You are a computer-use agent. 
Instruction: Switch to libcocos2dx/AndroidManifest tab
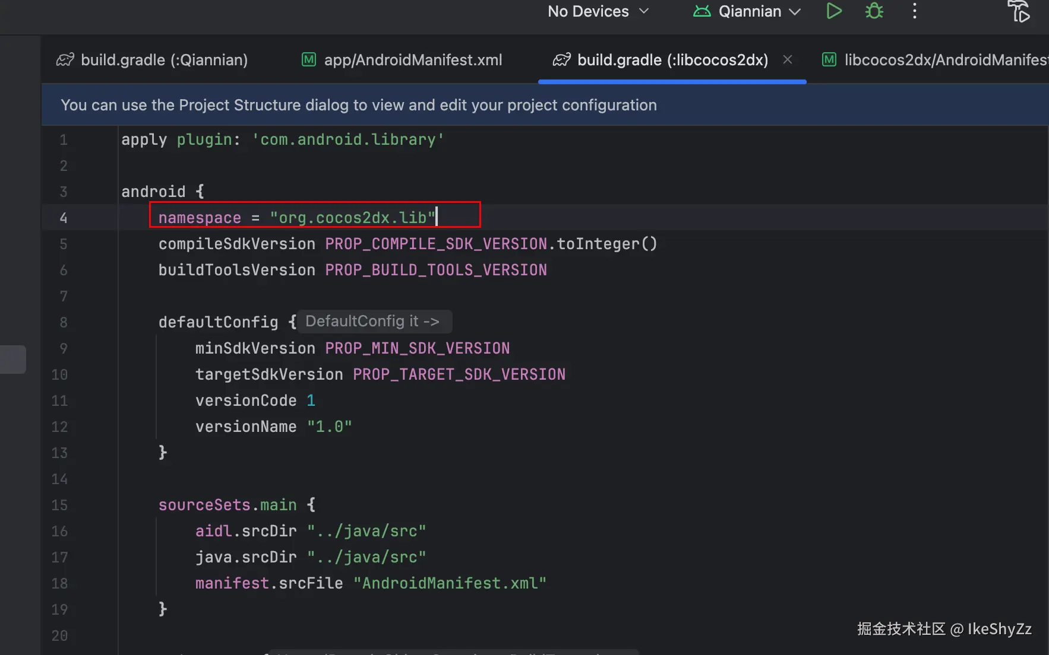tap(944, 60)
